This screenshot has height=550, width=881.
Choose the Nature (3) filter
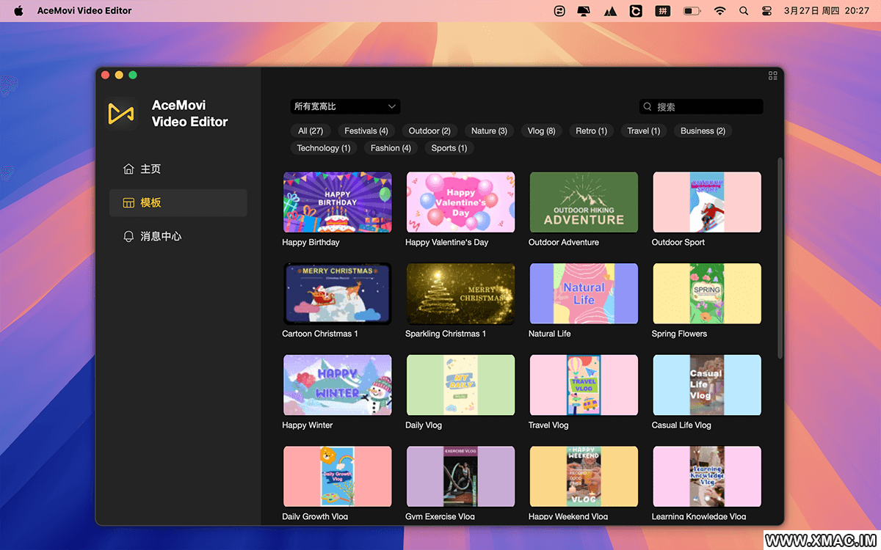coord(489,131)
